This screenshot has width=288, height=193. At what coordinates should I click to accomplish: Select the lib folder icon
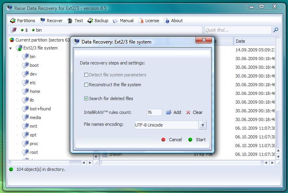25,100
